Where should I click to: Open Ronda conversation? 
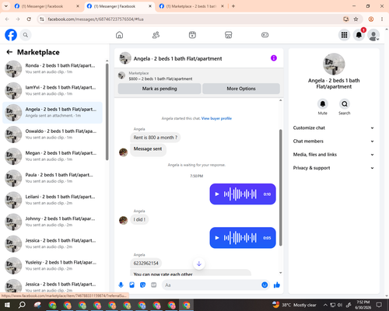53,68
